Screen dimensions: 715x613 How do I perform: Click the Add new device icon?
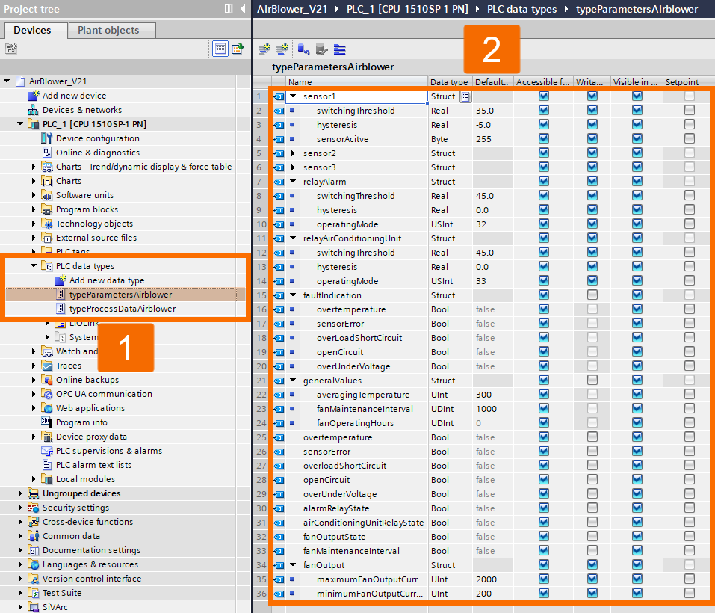[x=34, y=96]
